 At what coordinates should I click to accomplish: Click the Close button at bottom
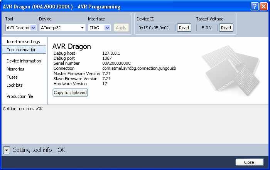pos(249,162)
